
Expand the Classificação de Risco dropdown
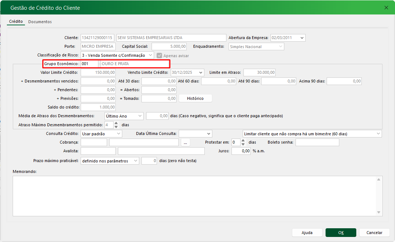point(150,55)
